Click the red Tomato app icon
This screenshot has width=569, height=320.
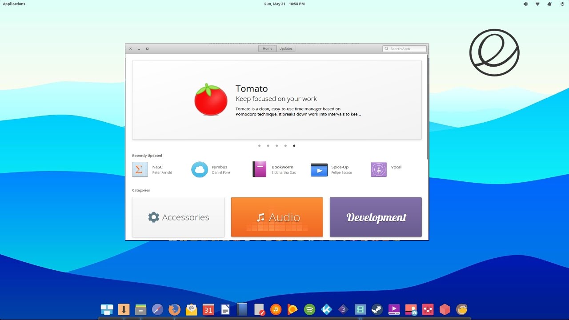click(211, 100)
